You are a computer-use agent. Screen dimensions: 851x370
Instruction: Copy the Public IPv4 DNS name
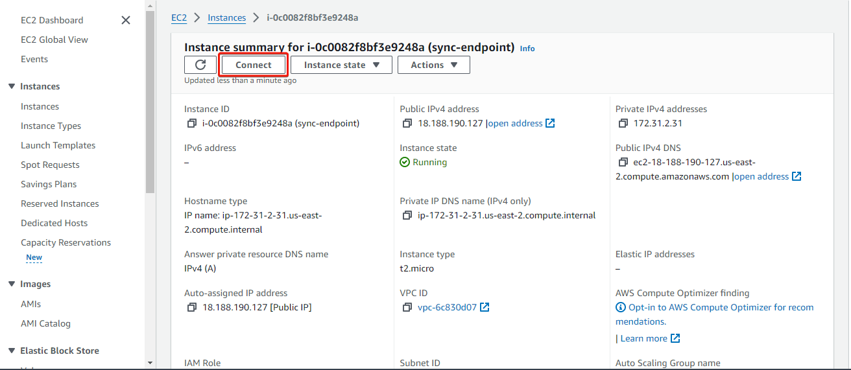click(x=623, y=162)
